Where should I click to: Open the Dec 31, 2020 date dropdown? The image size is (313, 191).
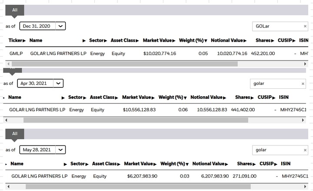(43, 26)
